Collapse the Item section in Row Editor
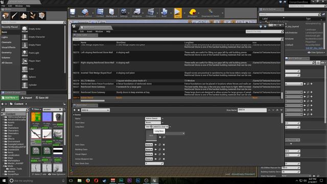Screen dimensions: 327x184 [x=74, y=114]
